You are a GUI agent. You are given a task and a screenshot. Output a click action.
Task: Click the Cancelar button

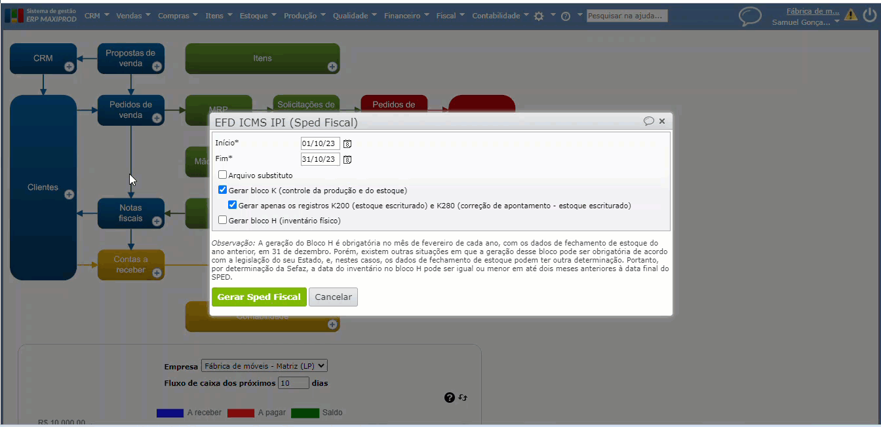pos(333,297)
